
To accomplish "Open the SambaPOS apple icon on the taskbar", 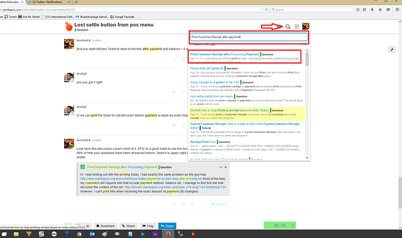I will tap(193, 234).
